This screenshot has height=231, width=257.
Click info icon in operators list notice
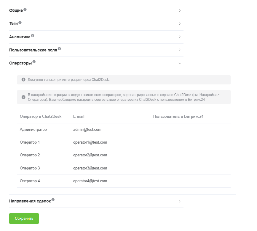tap(23, 97)
